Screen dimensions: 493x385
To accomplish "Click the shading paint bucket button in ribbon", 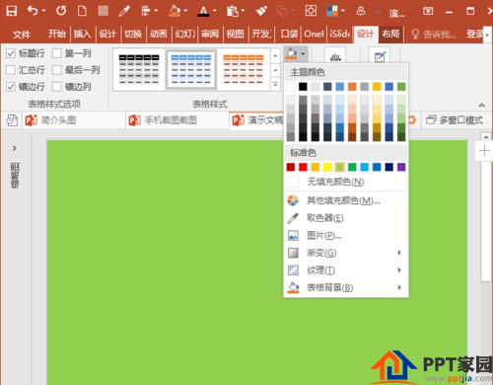I will [292, 53].
